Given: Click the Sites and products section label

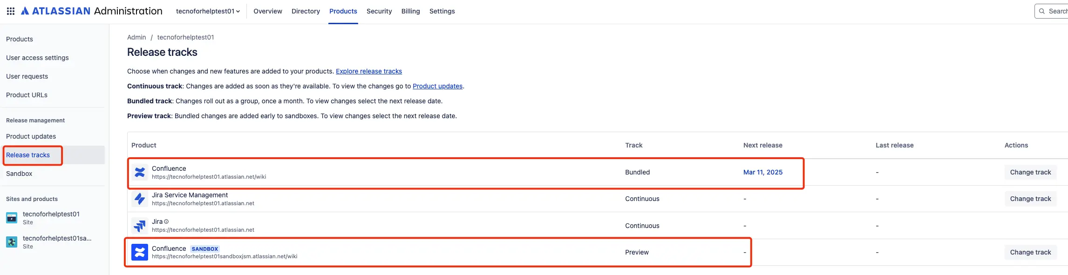Looking at the screenshot, I should point(32,199).
